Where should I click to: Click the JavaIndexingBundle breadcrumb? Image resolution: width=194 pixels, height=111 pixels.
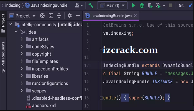(46, 5)
